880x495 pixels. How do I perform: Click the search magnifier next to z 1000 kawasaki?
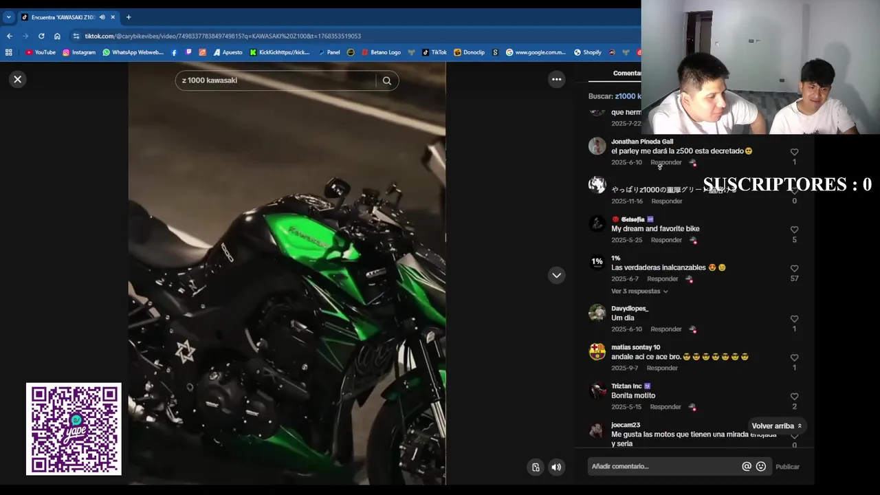tap(387, 80)
